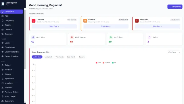Open Customers from the sidebar menu
Image resolution: width=184 pixels, height=104 pixels.
11,101
